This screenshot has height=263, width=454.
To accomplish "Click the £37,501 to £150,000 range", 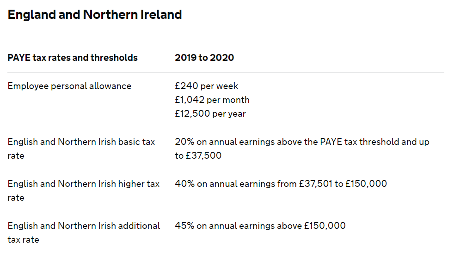I will click(343, 184).
